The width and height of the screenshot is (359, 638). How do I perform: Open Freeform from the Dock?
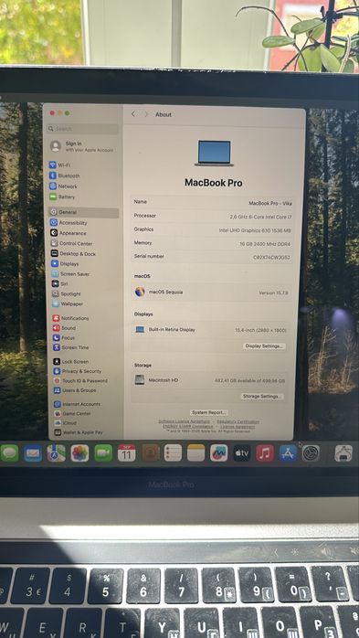point(218,452)
